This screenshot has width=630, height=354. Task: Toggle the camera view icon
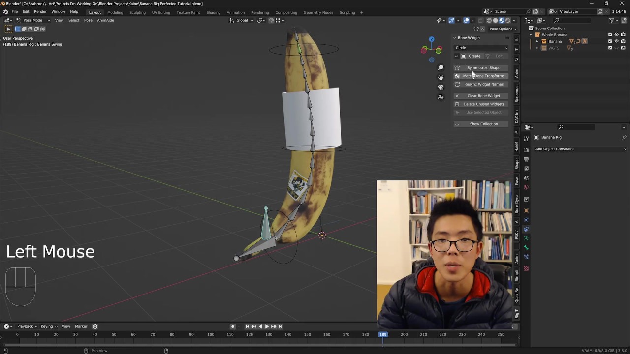tap(441, 87)
